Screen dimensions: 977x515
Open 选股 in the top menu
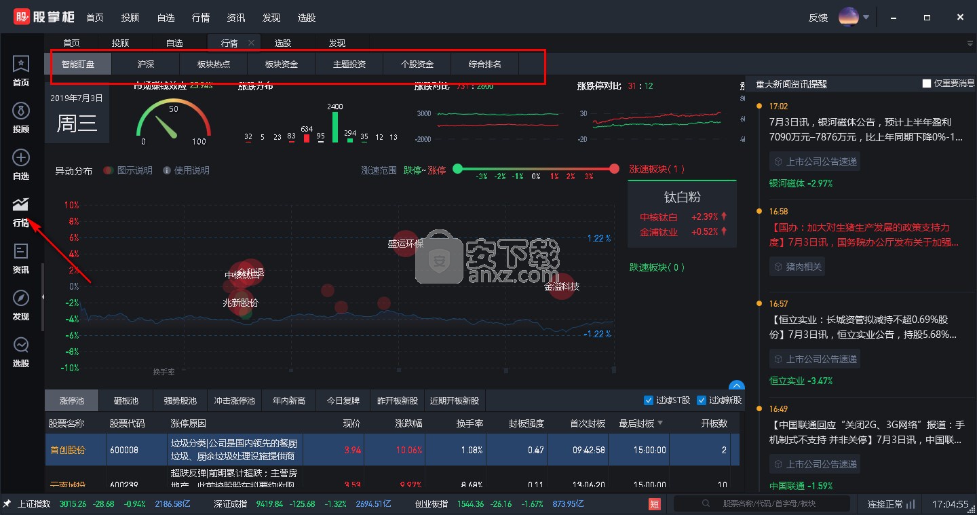[x=307, y=18]
